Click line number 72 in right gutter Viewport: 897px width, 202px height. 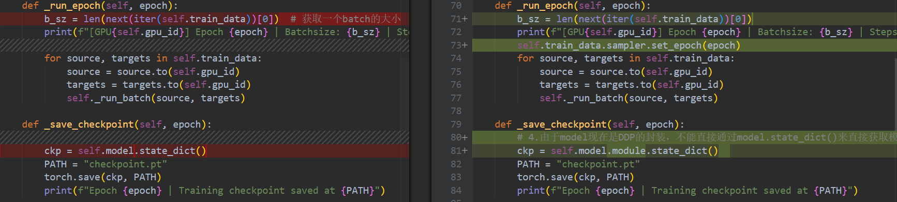456,32
